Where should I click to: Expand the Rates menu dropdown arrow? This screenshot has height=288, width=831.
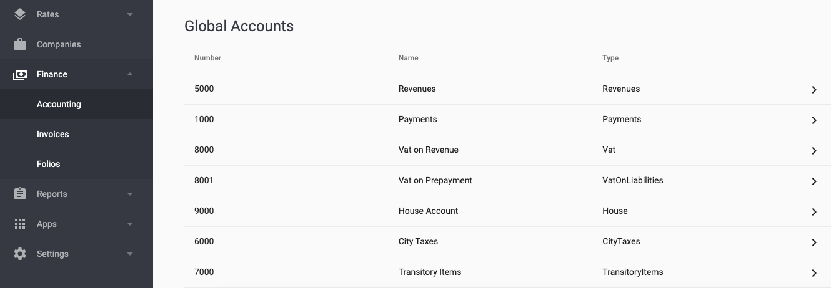click(130, 14)
